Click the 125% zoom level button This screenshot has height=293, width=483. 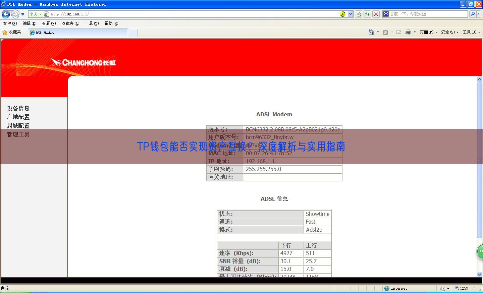462,288
